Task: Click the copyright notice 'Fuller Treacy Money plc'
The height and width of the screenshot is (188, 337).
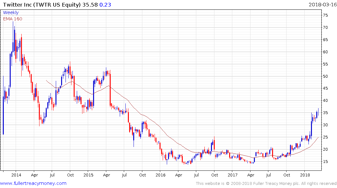Action: coord(276,184)
